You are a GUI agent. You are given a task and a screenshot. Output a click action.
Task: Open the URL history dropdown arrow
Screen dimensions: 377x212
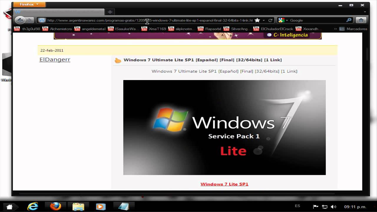pyautogui.click(x=264, y=20)
